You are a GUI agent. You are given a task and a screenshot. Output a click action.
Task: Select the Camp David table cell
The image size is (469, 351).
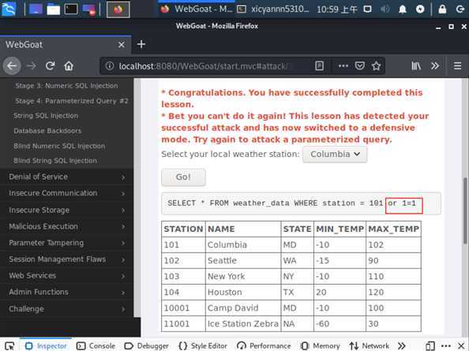click(x=243, y=308)
